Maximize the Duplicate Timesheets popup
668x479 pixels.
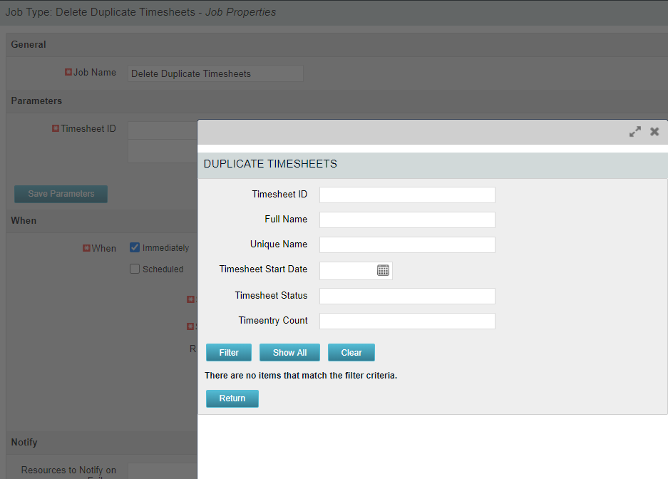[634, 132]
